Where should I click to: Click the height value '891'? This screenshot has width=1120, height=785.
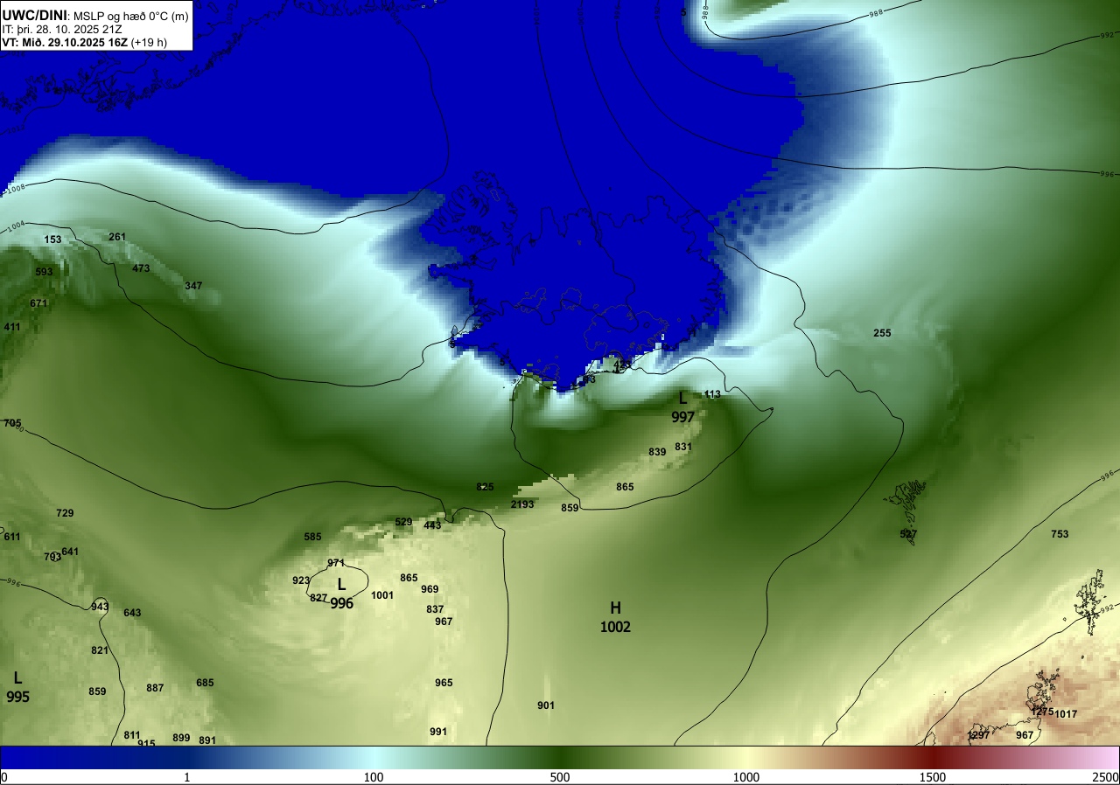pyautogui.click(x=207, y=740)
